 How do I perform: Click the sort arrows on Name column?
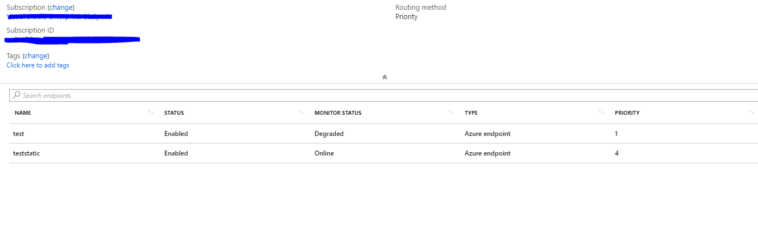pyautogui.click(x=151, y=113)
